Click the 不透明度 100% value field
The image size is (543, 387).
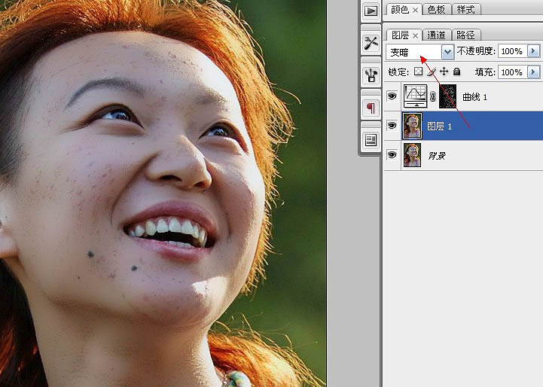pyautogui.click(x=513, y=51)
